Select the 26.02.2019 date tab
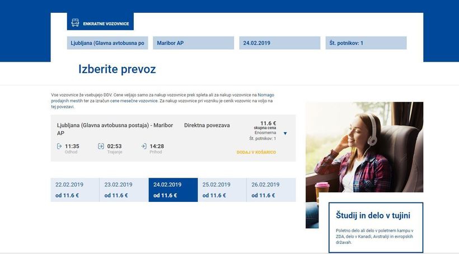459x254 pixels. (x=271, y=190)
